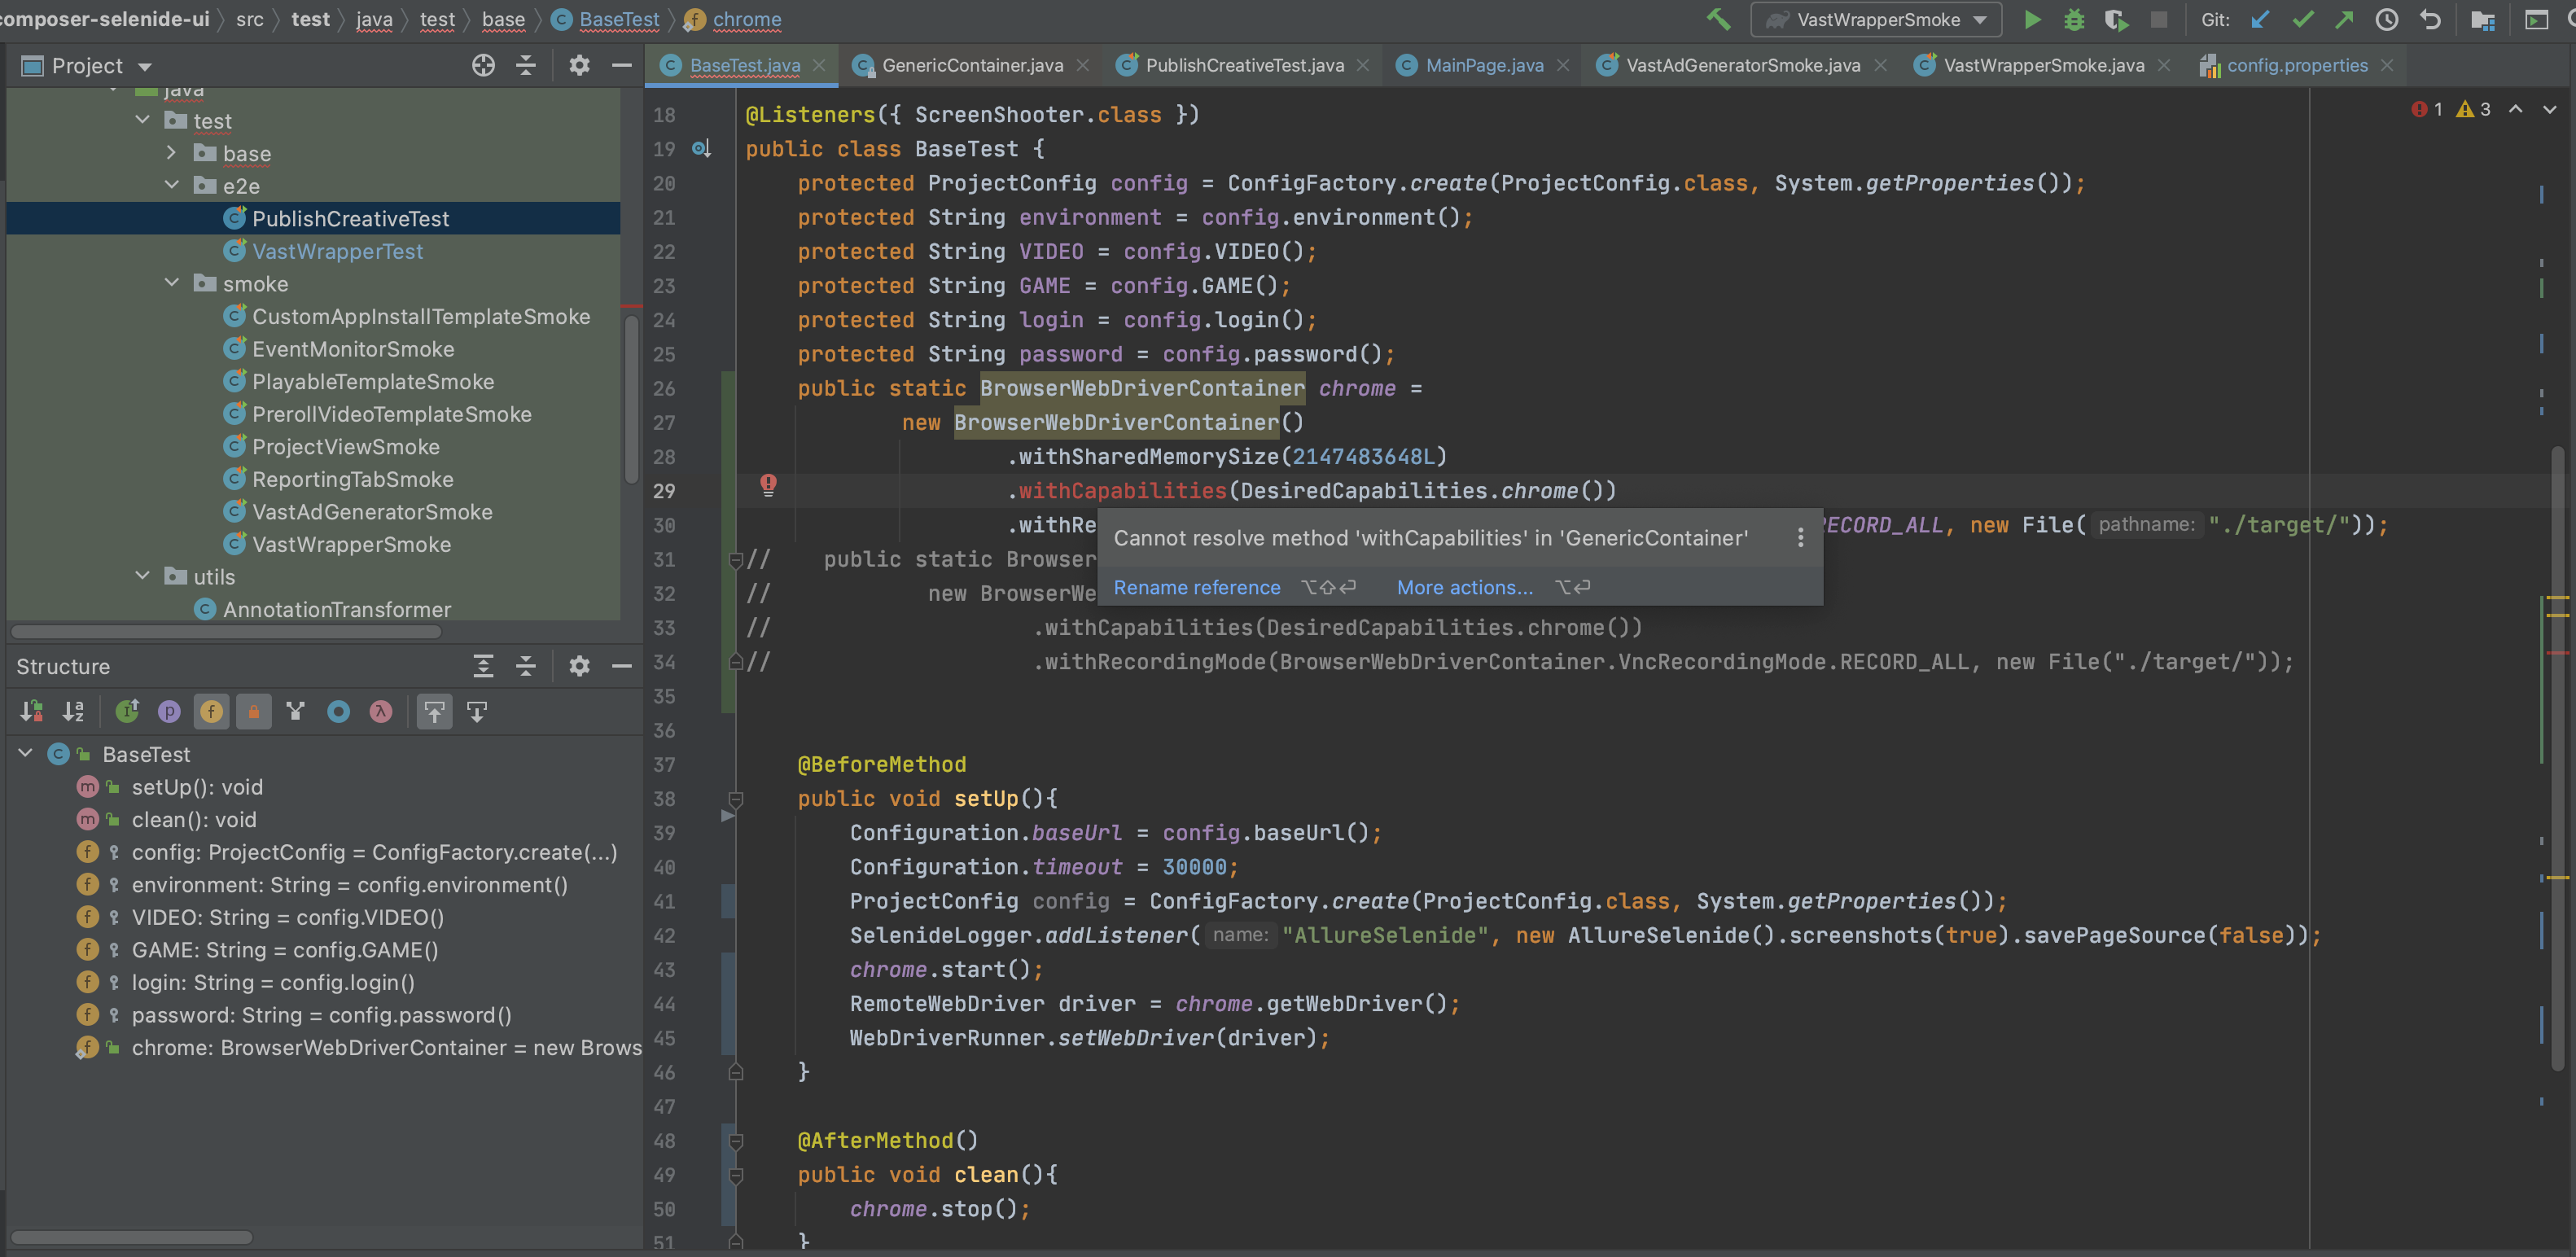This screenshot has height=1257, width=2576.
Task: Expand the base folder in the Project tree
Action: pyautogui.click(x=171, y=153)
